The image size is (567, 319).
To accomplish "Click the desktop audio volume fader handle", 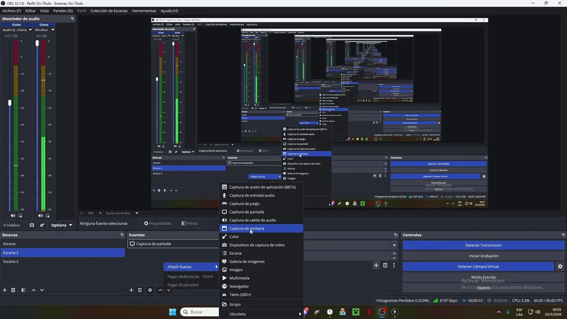I will 10,103.
